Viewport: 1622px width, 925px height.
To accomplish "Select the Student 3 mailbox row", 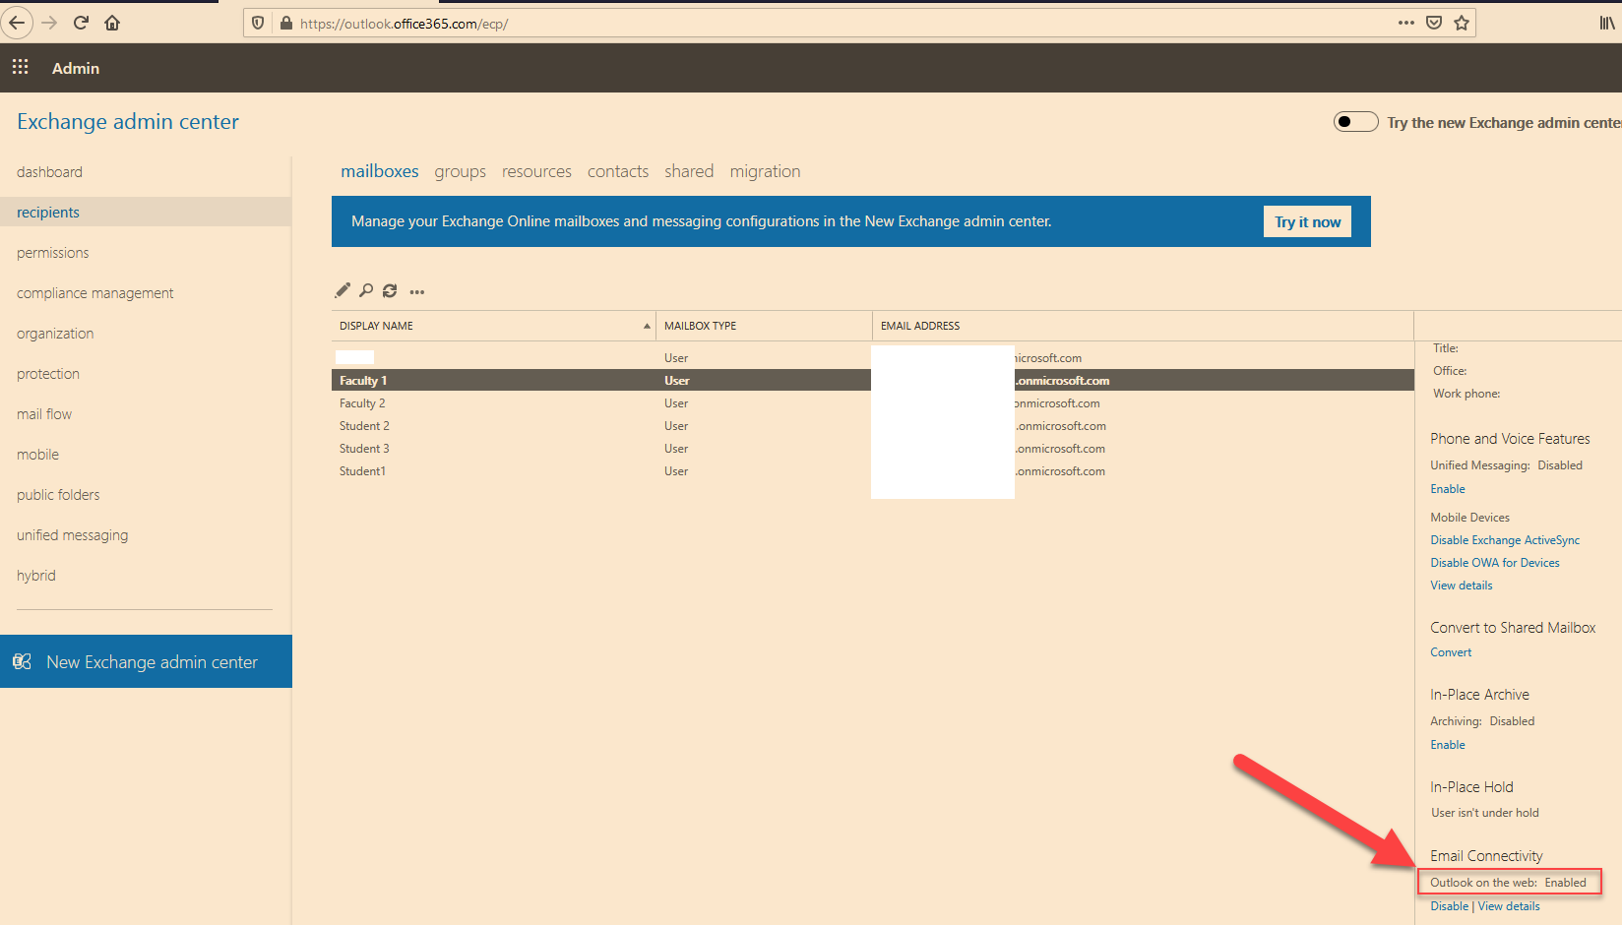I will coord(872,448).
